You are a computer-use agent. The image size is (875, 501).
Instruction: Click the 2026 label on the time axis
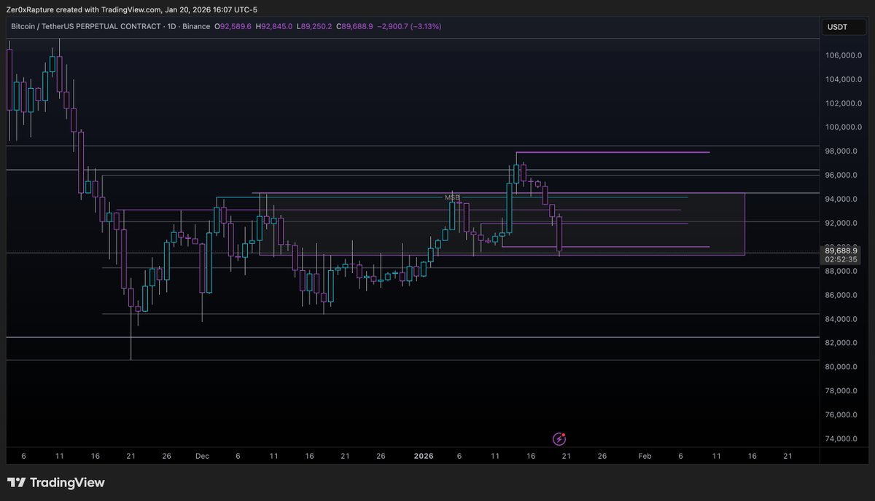pos(424,456)
